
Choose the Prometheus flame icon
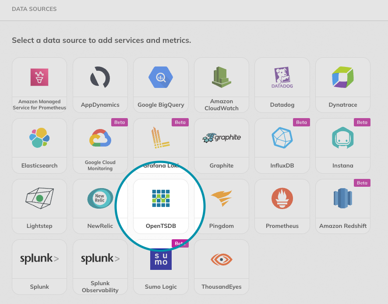tap(282, 198)
